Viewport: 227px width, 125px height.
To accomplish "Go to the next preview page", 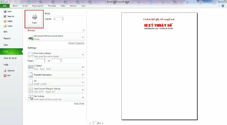I will (x=103, y=123).
